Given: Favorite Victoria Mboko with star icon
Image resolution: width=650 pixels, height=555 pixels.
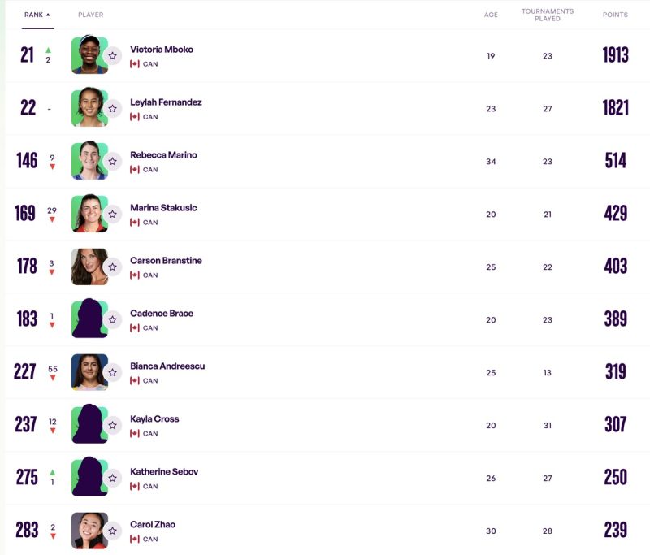Looking at the screenshot, I should pyautogui.click(x=113, y=56).
